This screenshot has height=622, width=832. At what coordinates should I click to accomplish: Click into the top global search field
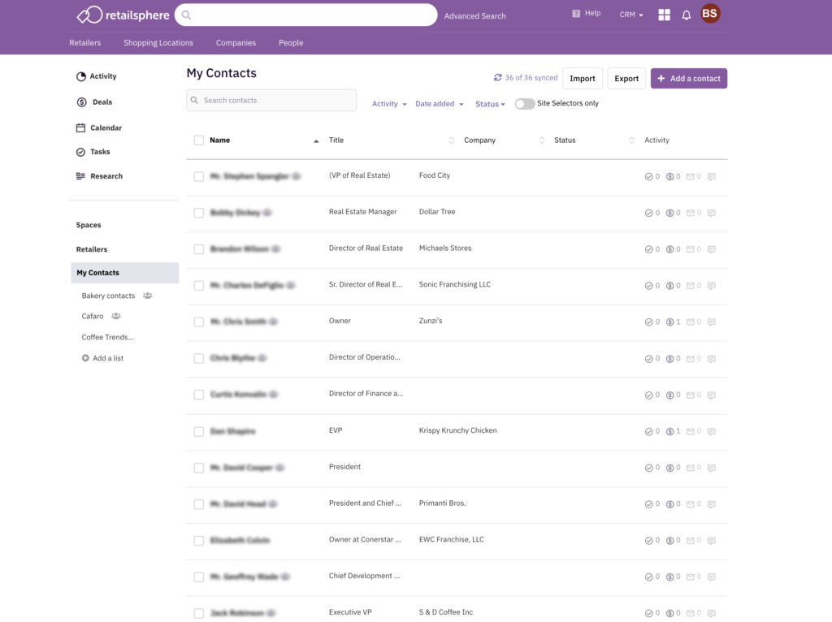305,15
